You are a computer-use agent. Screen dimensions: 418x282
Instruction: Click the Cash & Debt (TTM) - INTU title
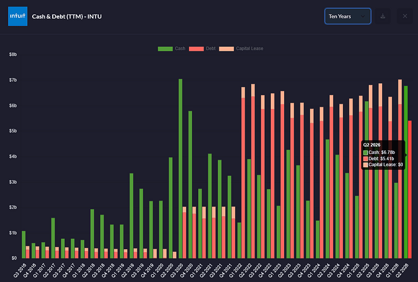point(67,16)
